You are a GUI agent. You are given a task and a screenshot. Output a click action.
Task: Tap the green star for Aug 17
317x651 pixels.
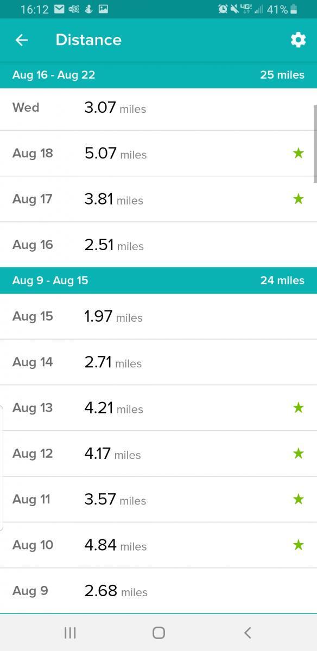[x=298, y=199]
